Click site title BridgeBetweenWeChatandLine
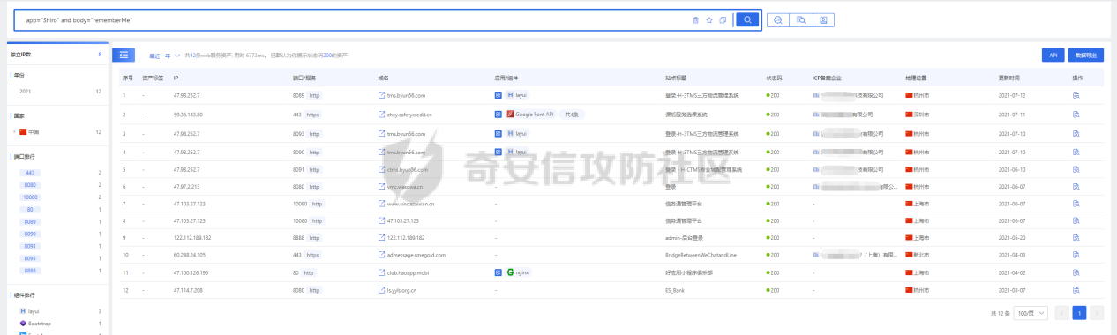The width and height of the screenshot is (1117, 335). pos(701,255)
